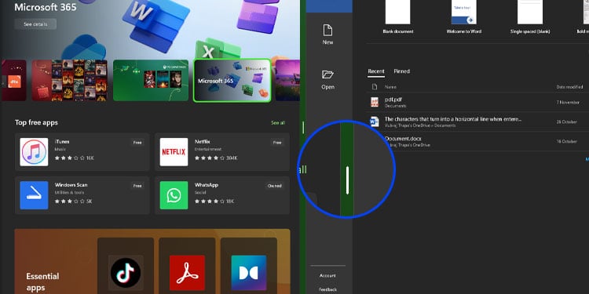Select the Xbox Game Pass carousel thumbnail

point(151,80)
